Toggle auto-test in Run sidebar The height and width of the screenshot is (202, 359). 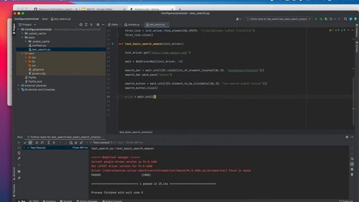pyautogui.click(x=19, y=153)
